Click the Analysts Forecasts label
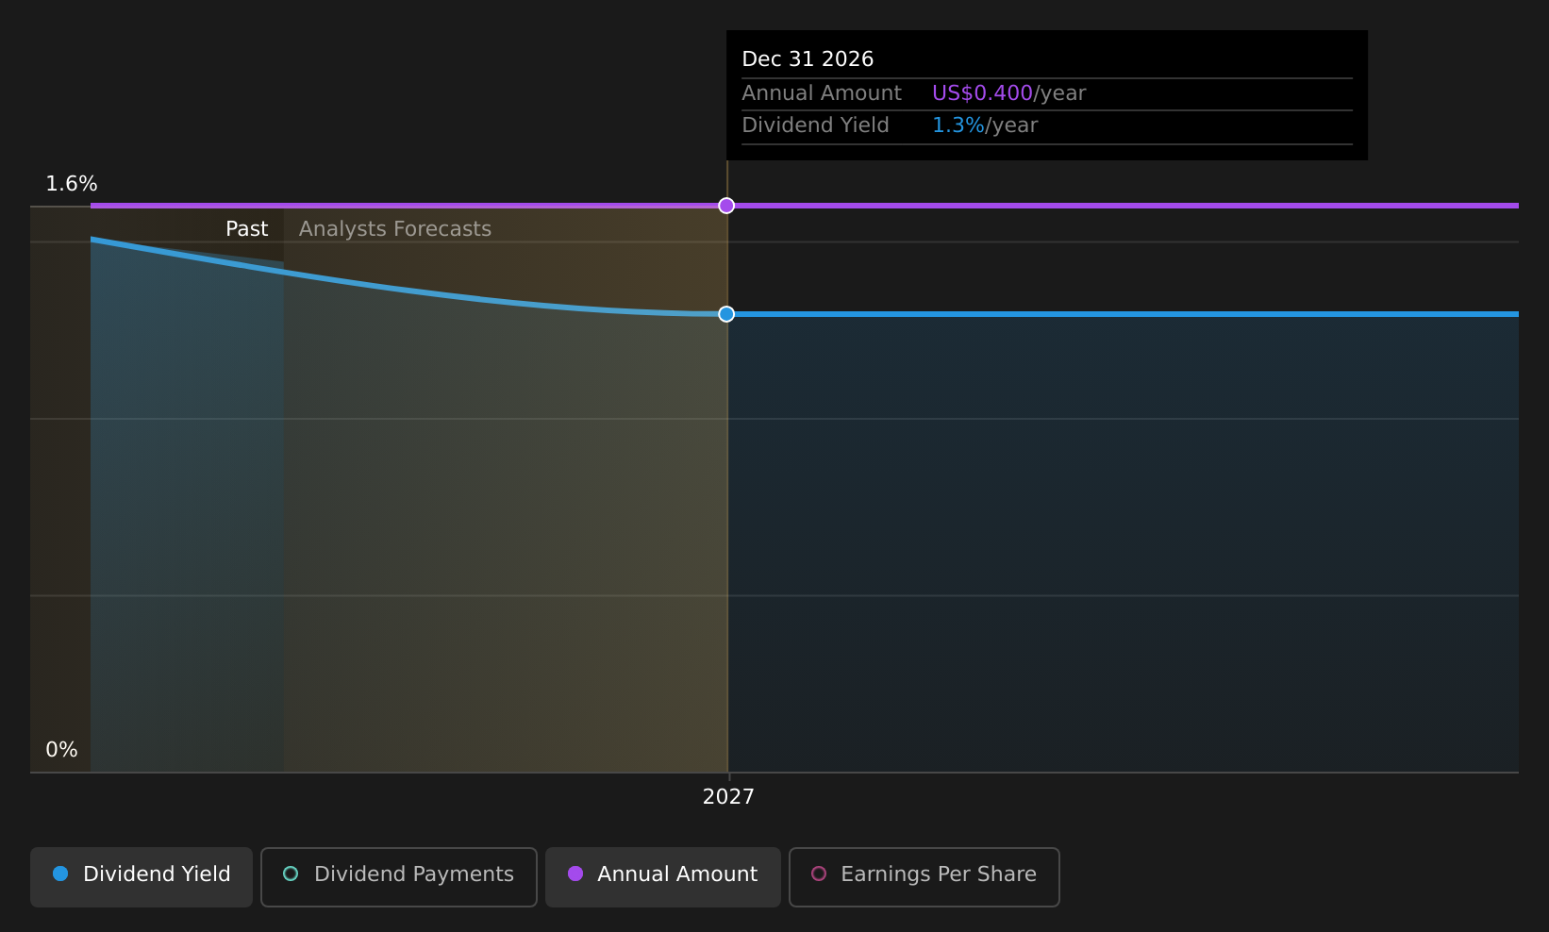Image resolution: width=1549 pixels, height=932 pixels. point(395,229)
